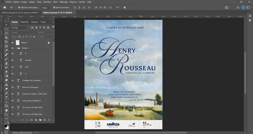253x134 pixels.
Task: Open the Edit Toolbar three-dots menu
Action: [6, 119]
